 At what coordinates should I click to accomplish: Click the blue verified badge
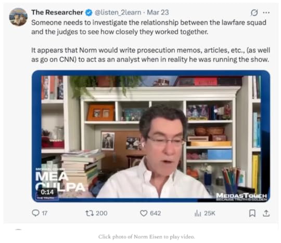pos(88,12)
